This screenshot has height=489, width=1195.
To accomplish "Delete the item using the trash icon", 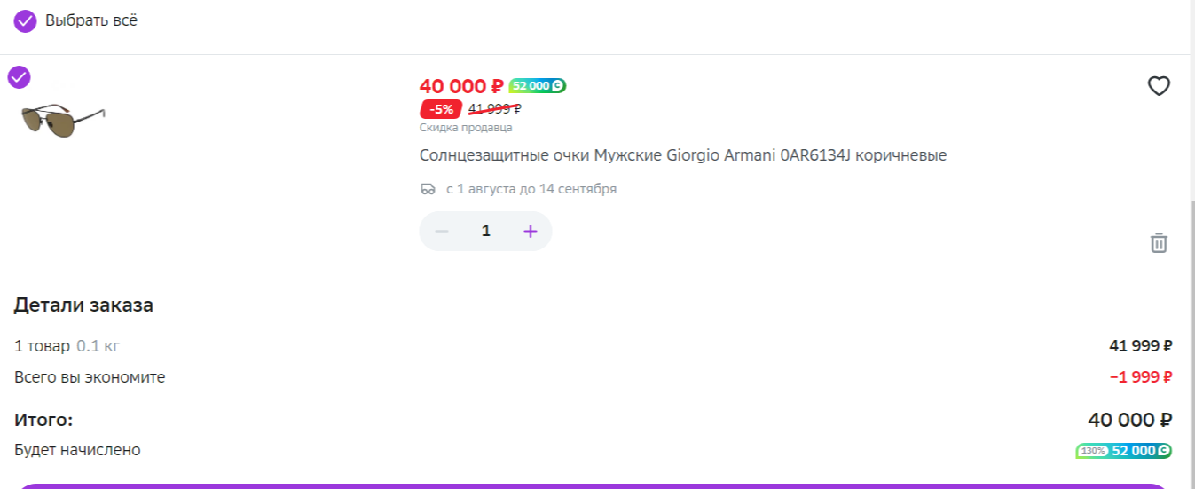I will [x=1159, y=243].
